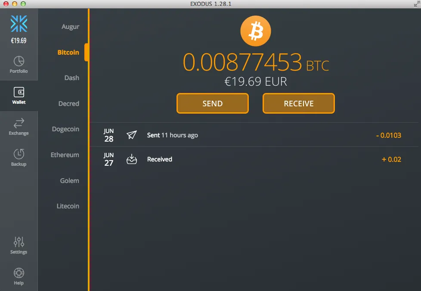Open the 'Received' transaction row
This screenshot has width=421, height=291.
tap(254, 159)
